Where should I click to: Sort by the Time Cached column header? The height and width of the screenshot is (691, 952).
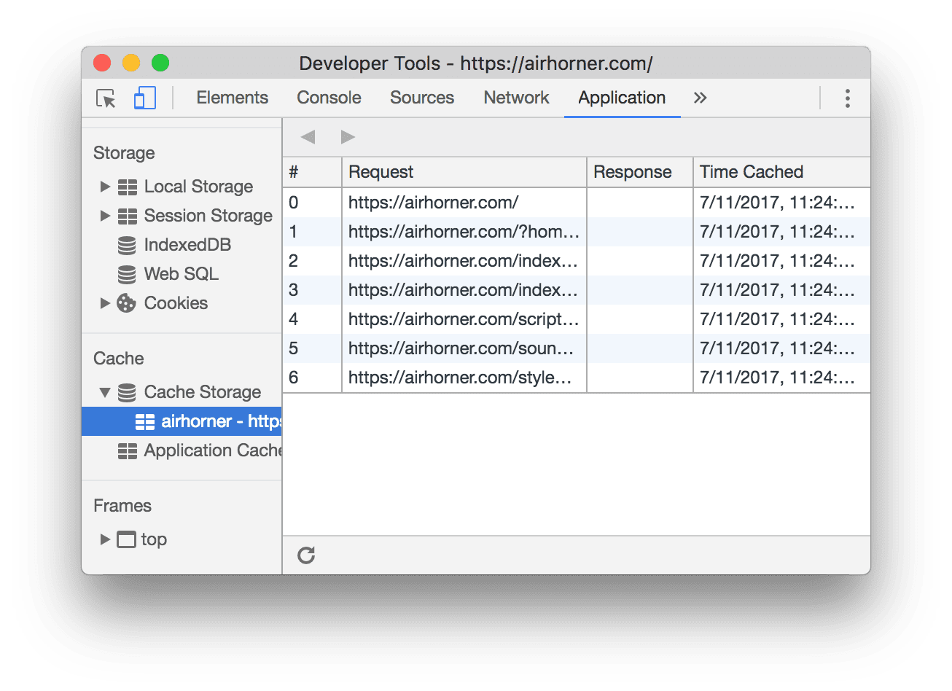[x=751, y=172]
